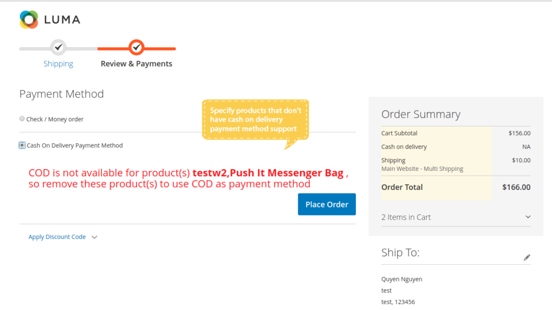Click the Review & Payments step checkmark
Viewport: 552px width, 310px height.
coord(136,47)
